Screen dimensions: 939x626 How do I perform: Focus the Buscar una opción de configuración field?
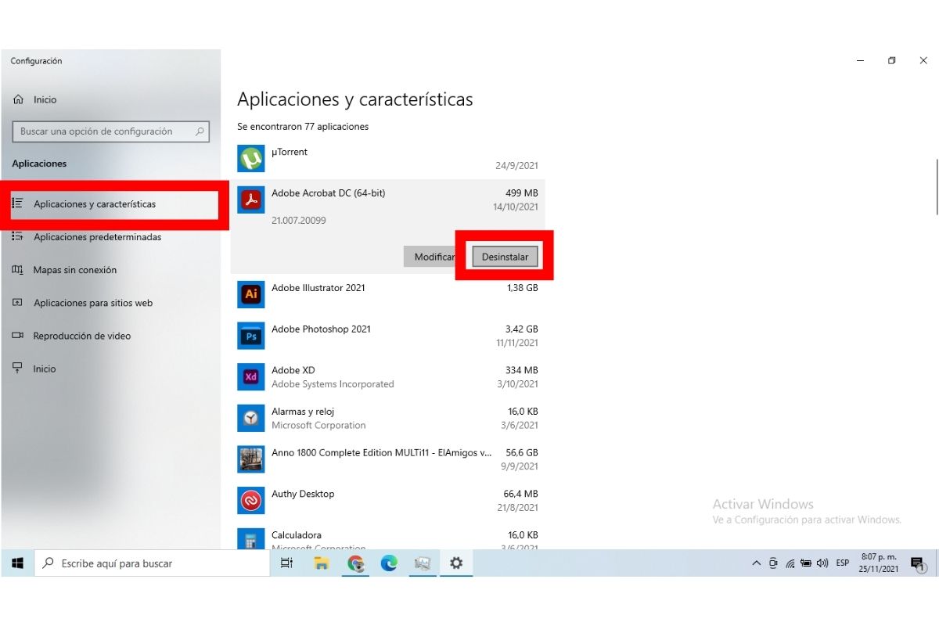(110, 131)
